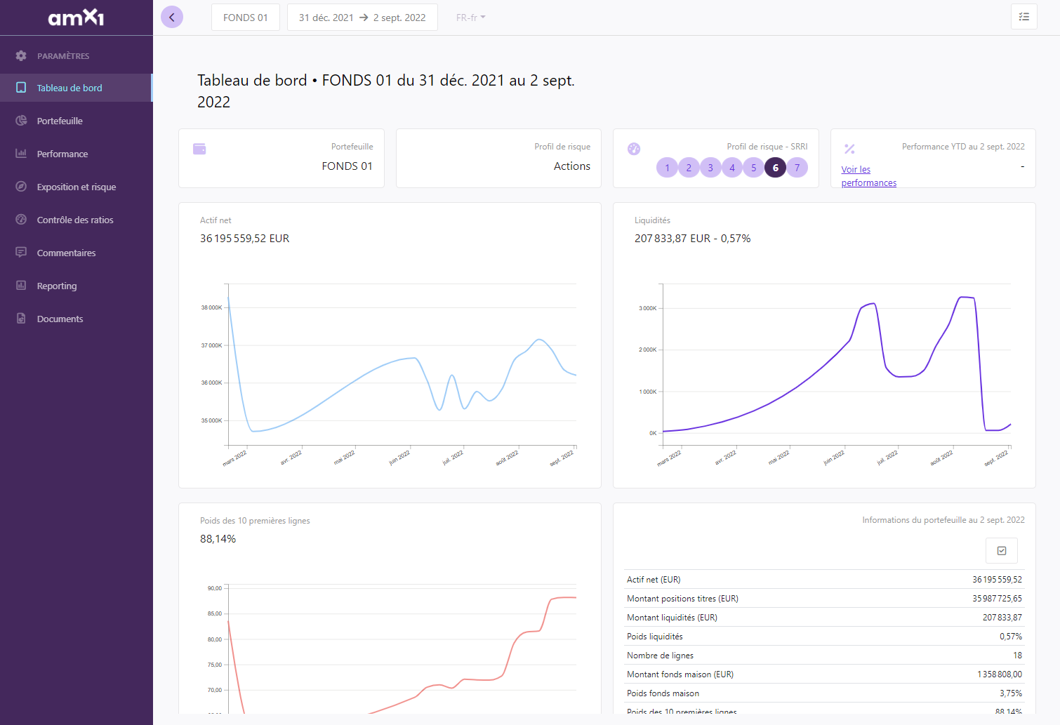Select the Montant fonds maison (EUR) row

[824, 674]
